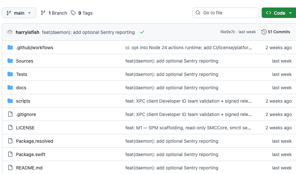Viewport: 296px width, 174px height.
Task: Click the Package.resolved file icon
Action: (10, 141)
